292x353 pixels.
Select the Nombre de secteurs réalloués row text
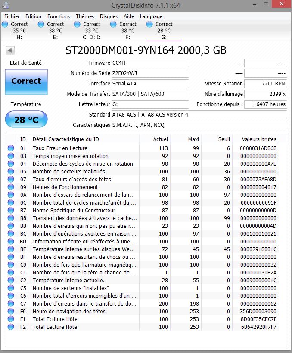[69, 172]
